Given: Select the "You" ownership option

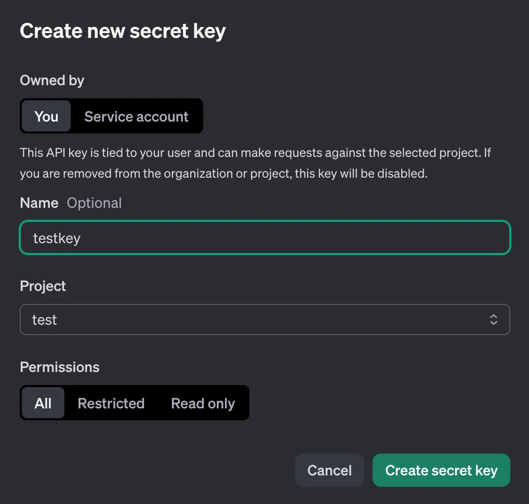Looking at the screenshot, I should pos(46,116).
